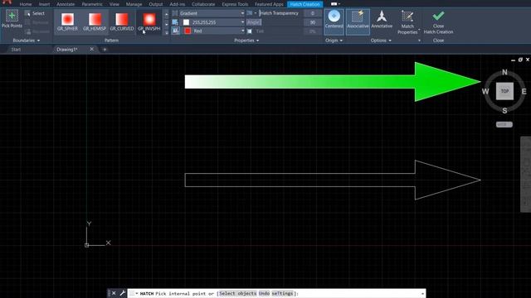Toggle Associative hatch option

point(358,22)
